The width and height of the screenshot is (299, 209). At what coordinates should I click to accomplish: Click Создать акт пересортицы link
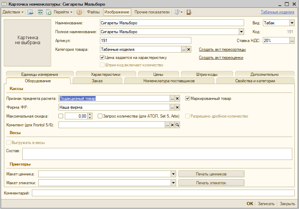[222, 49]
